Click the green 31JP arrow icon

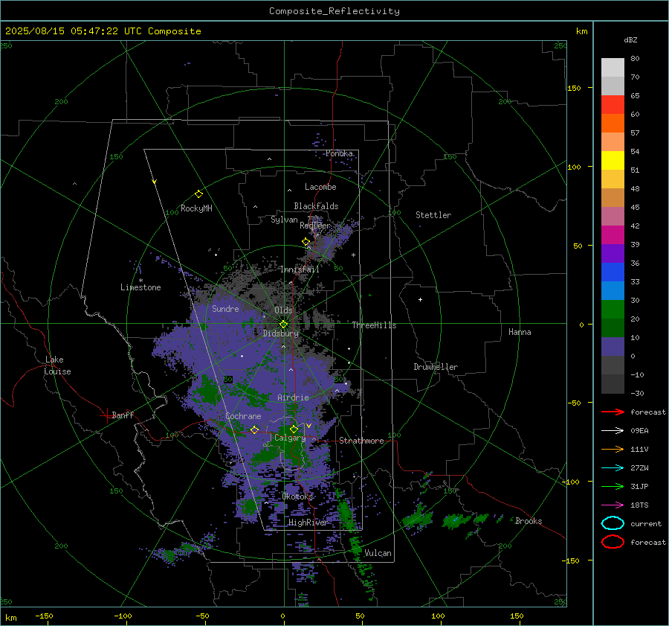(613, 486)
